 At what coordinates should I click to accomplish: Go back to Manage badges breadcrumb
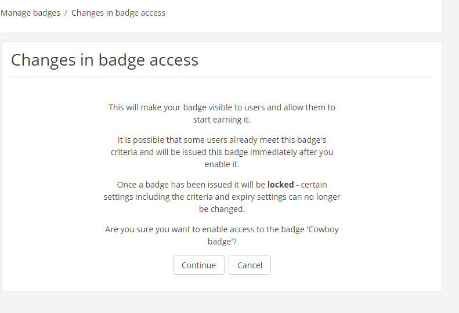[x=30, y=13]
